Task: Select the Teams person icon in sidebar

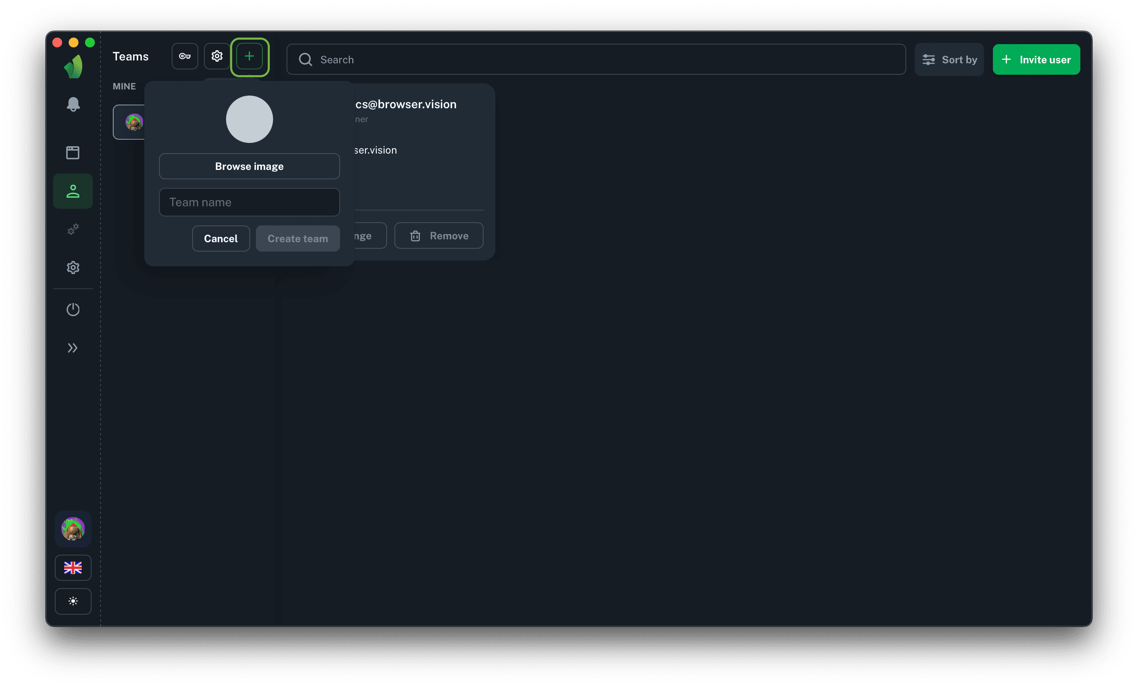Action: pyautogui.click(x=73, y=191)
